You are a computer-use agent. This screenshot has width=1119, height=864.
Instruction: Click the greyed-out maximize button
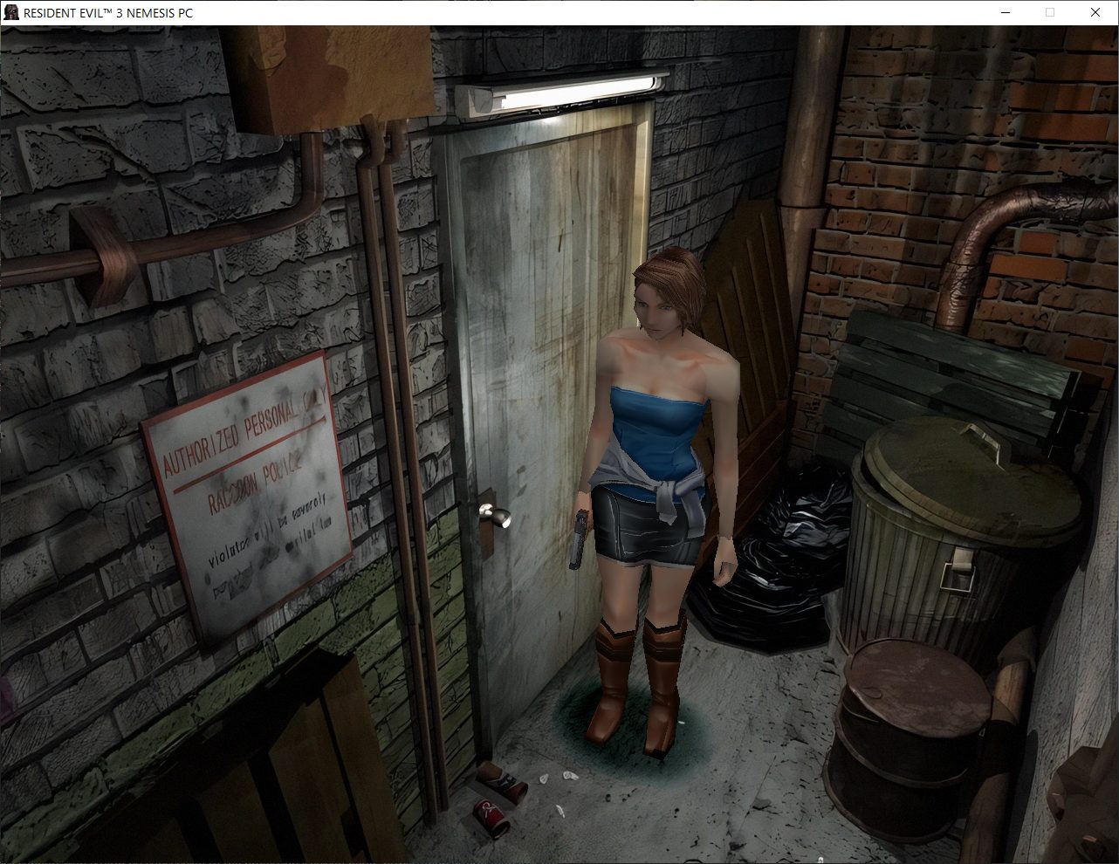point(1050,12)
